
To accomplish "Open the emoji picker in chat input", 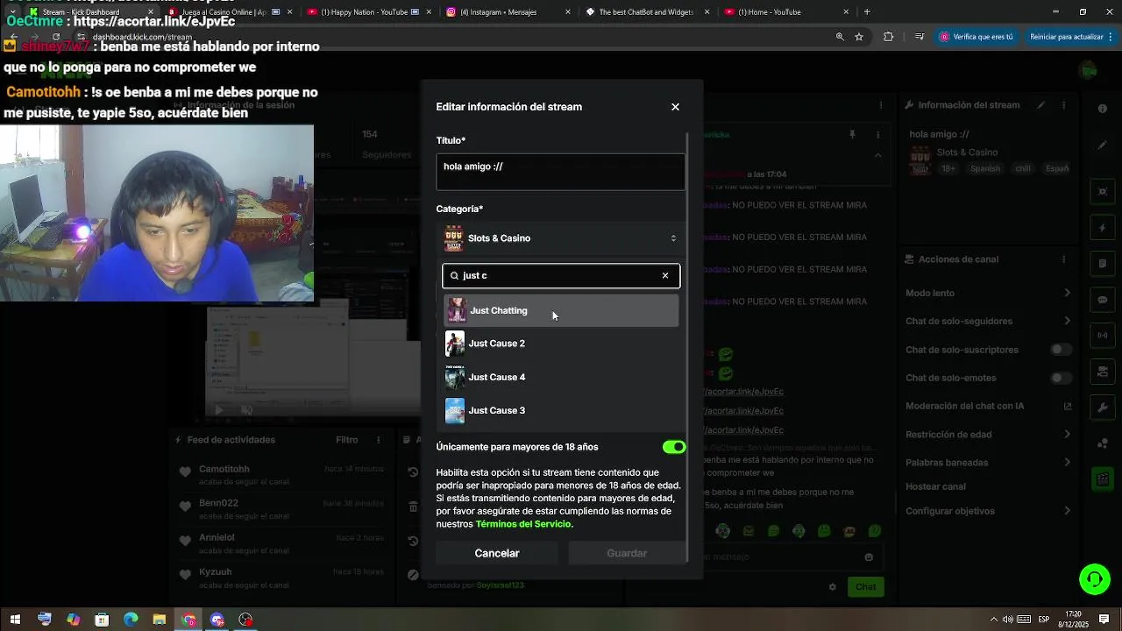I will [869, 557].
